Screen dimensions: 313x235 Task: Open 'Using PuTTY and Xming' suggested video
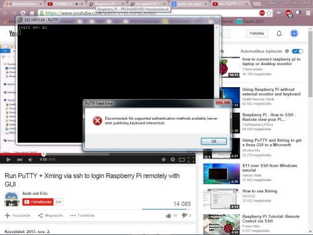[272, 142]
